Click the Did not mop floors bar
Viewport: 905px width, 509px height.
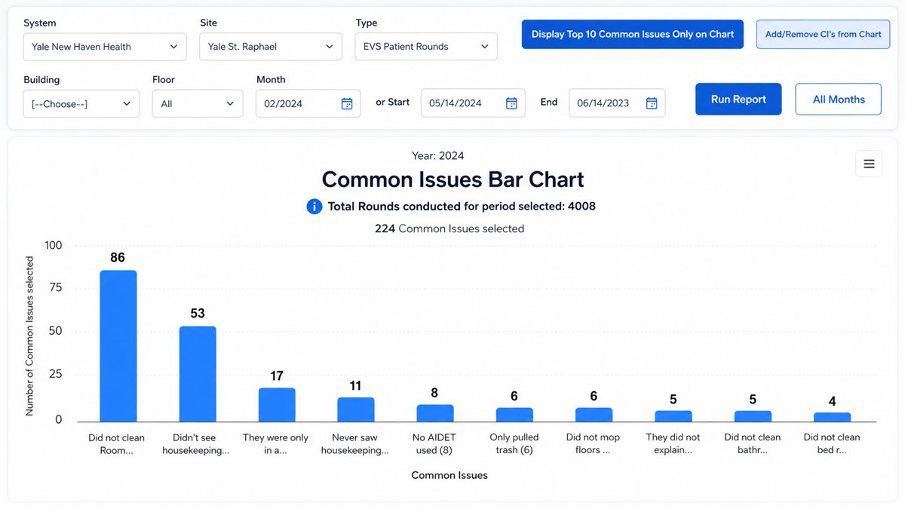[594, 415]
